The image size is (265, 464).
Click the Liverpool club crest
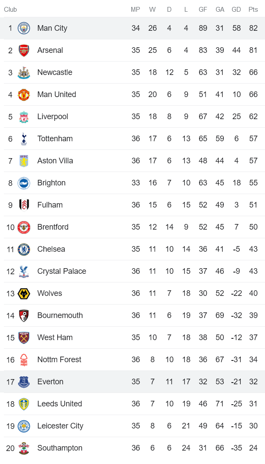click(24, 117)
